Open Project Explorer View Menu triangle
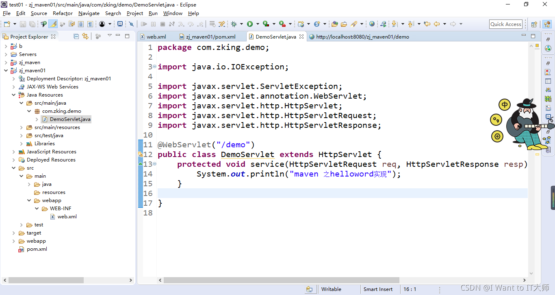This screenshot has height=295, width=555. (x=109, y=36)
